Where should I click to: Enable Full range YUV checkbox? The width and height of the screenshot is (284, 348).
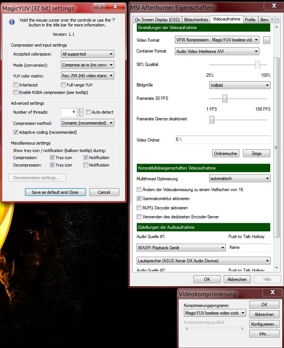[x=63, y=85]
